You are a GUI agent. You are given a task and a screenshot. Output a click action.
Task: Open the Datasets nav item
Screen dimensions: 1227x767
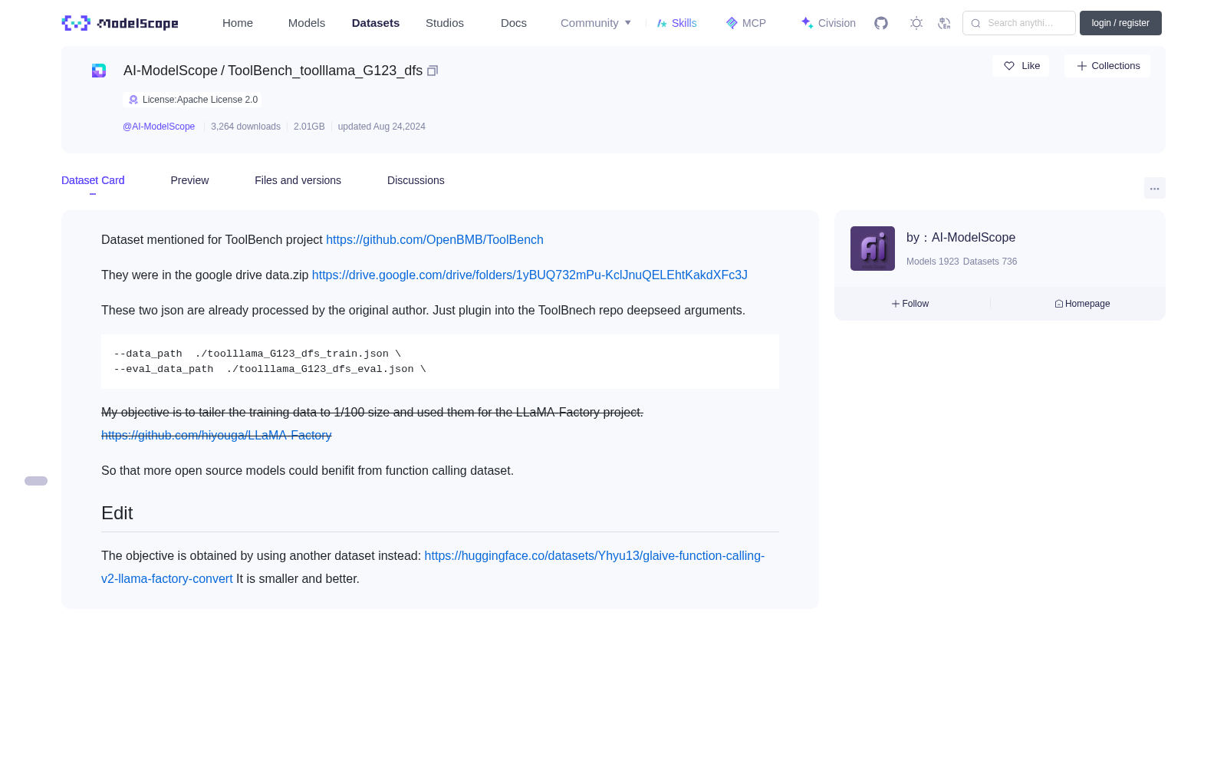[376, 23]
